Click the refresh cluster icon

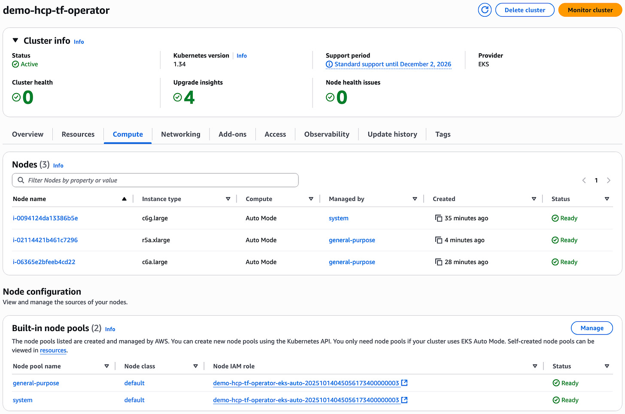click(x=485, y=9)
